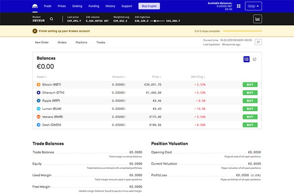Image resolution: width=294 pixels, height=194 pixels.
Task: Open the History menu
Action: click(110, 6)
